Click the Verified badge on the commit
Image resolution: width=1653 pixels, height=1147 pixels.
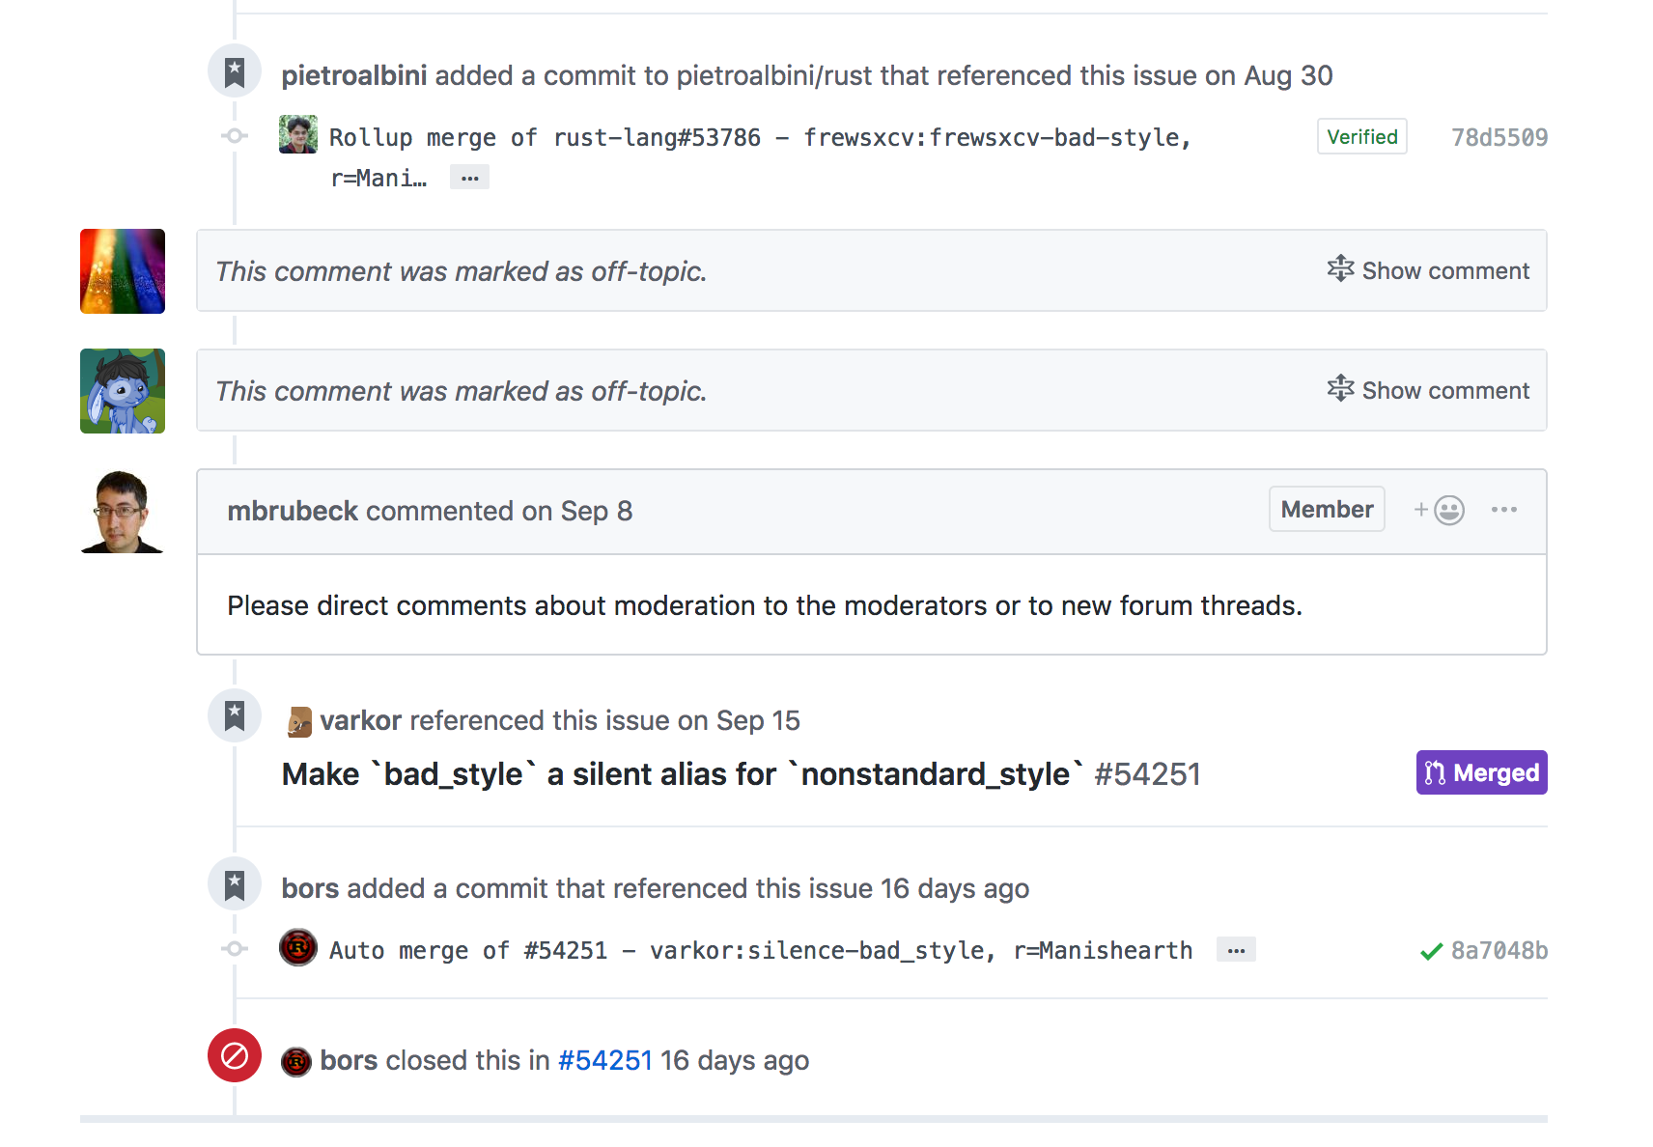coord(1362,136)
